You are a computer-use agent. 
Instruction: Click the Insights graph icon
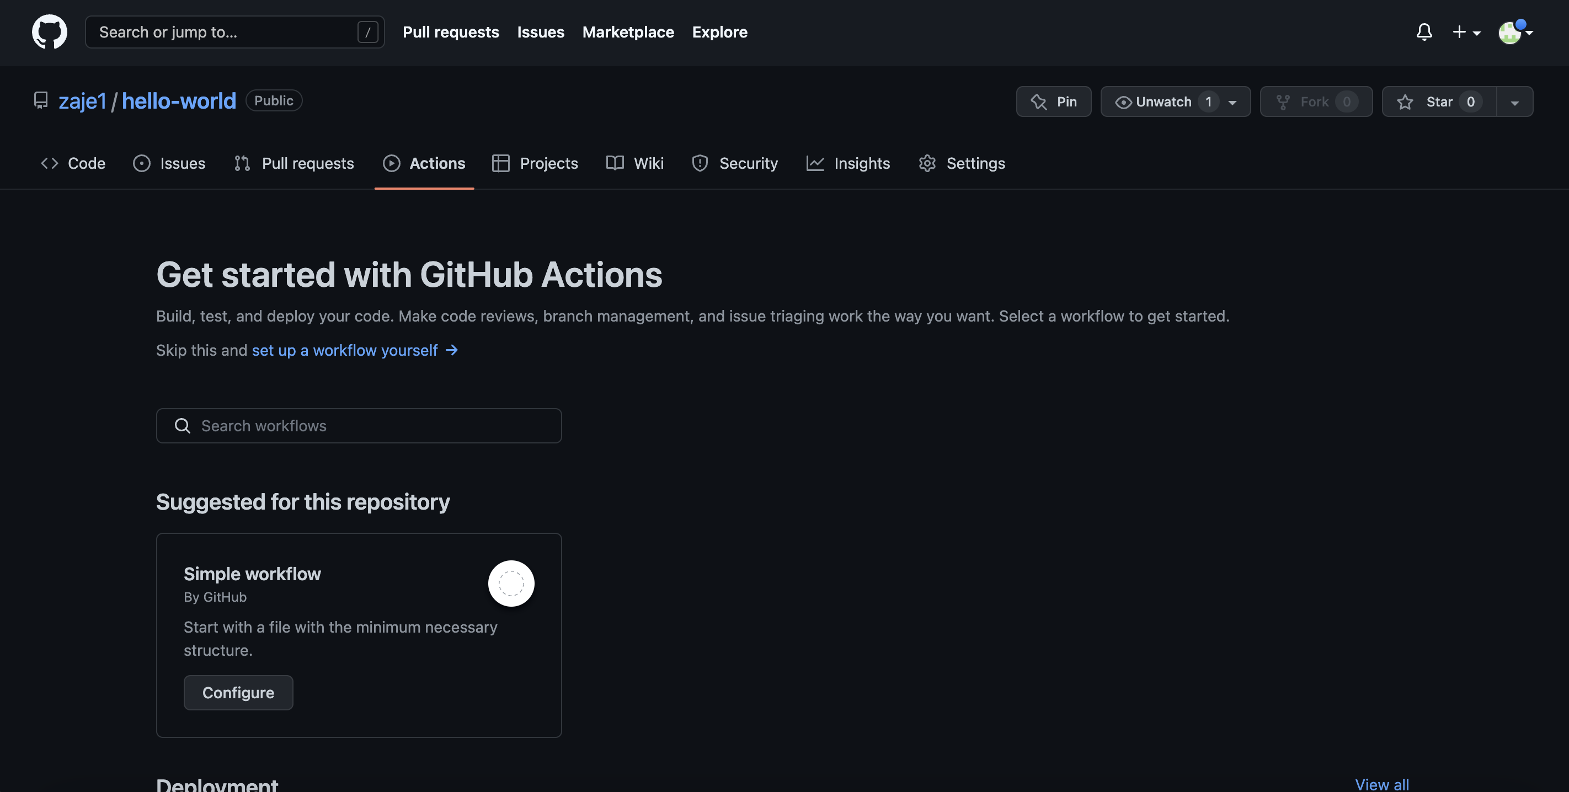[x=815, y=163]
